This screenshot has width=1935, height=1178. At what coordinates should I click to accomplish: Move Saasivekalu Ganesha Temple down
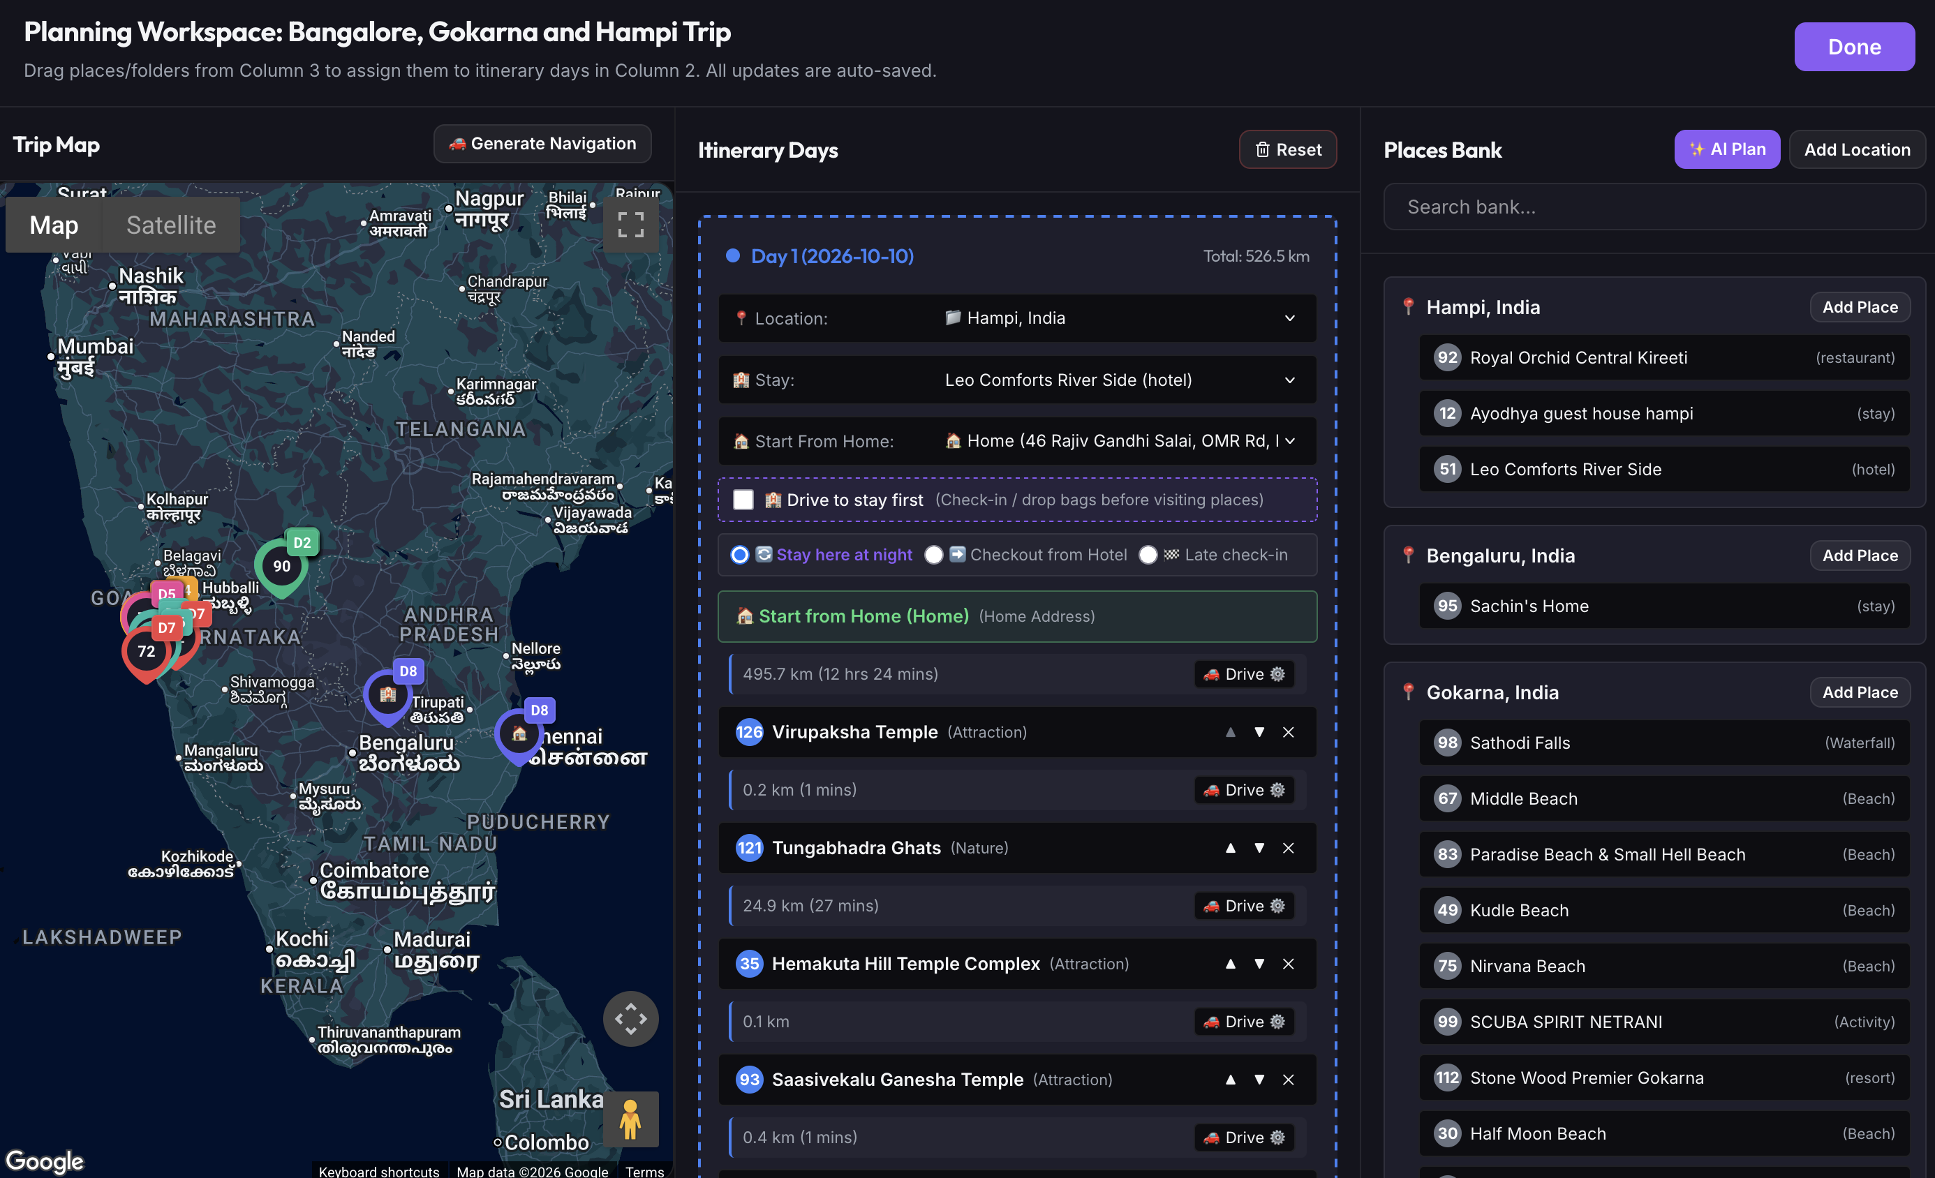[x=1259, y=1080]
